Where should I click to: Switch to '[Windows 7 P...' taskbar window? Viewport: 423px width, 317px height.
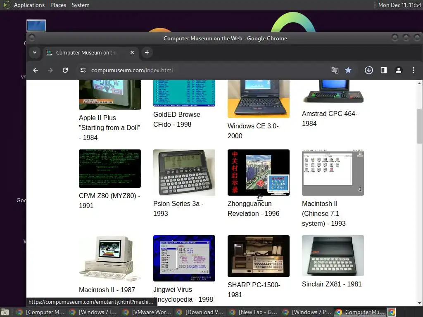(307, 312)
